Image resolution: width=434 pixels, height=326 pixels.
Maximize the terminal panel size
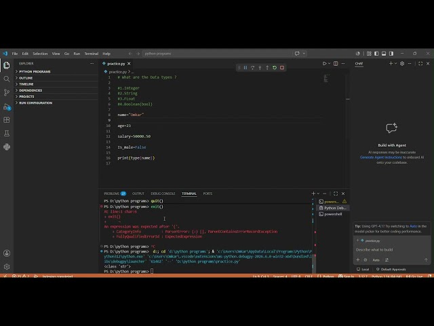click(x=336, y=194)
